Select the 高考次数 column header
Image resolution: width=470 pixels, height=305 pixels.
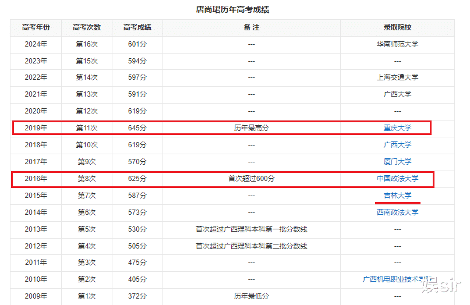(x=87, y=27)
